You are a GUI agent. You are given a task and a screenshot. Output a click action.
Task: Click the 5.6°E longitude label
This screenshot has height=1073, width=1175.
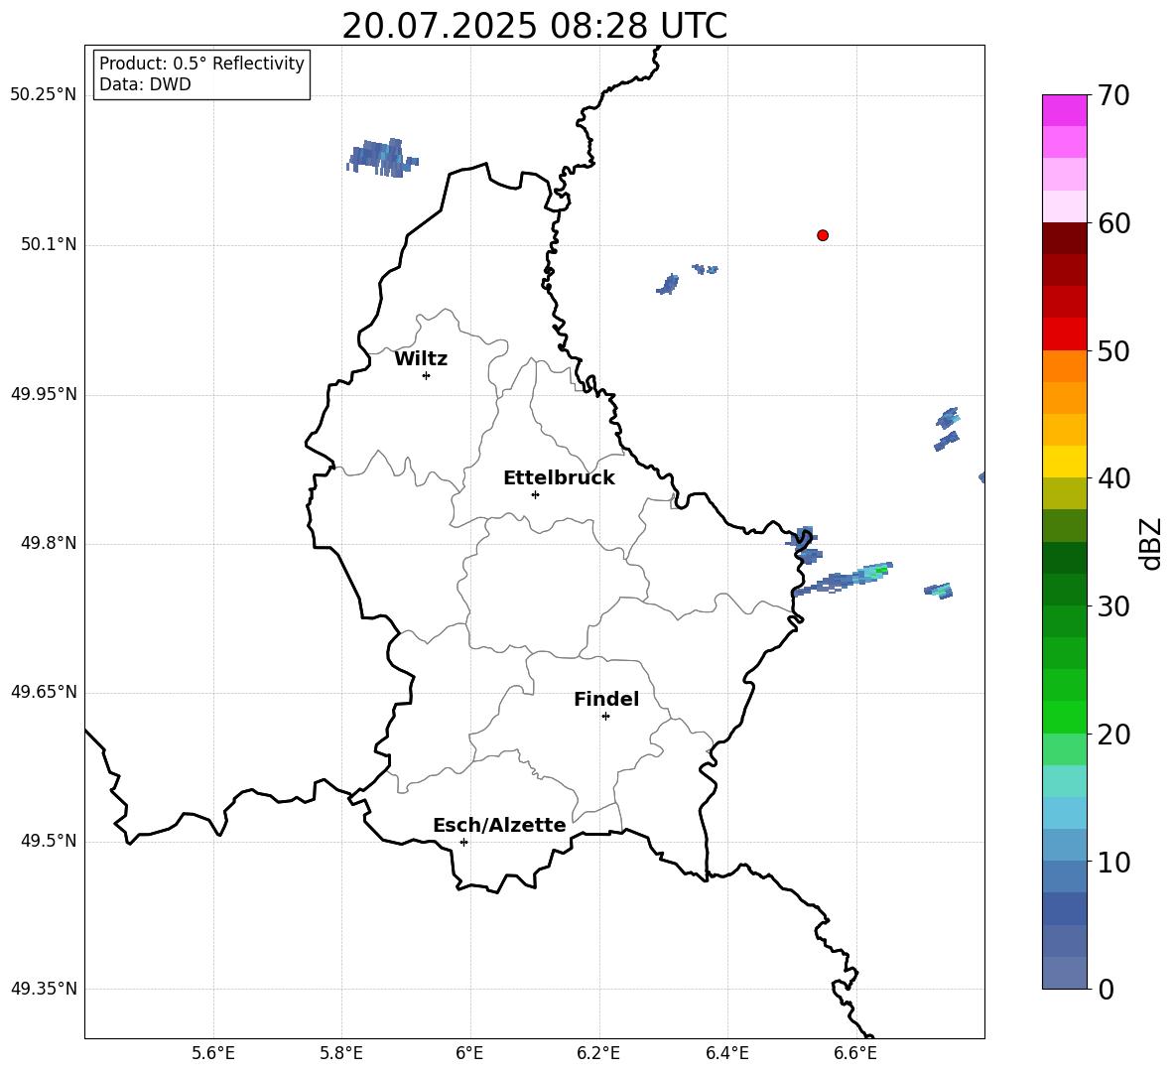[213, 1053]
